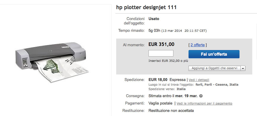Click the Inserisci EUR 352,00 o più hint

coord(168,61)
